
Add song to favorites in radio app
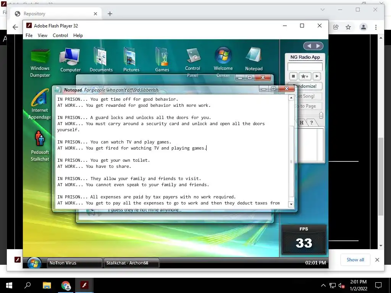click(x=305, y=76)
